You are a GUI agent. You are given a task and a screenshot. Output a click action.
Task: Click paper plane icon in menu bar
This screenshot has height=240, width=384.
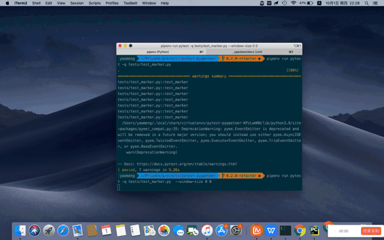[x=276, y=3]
